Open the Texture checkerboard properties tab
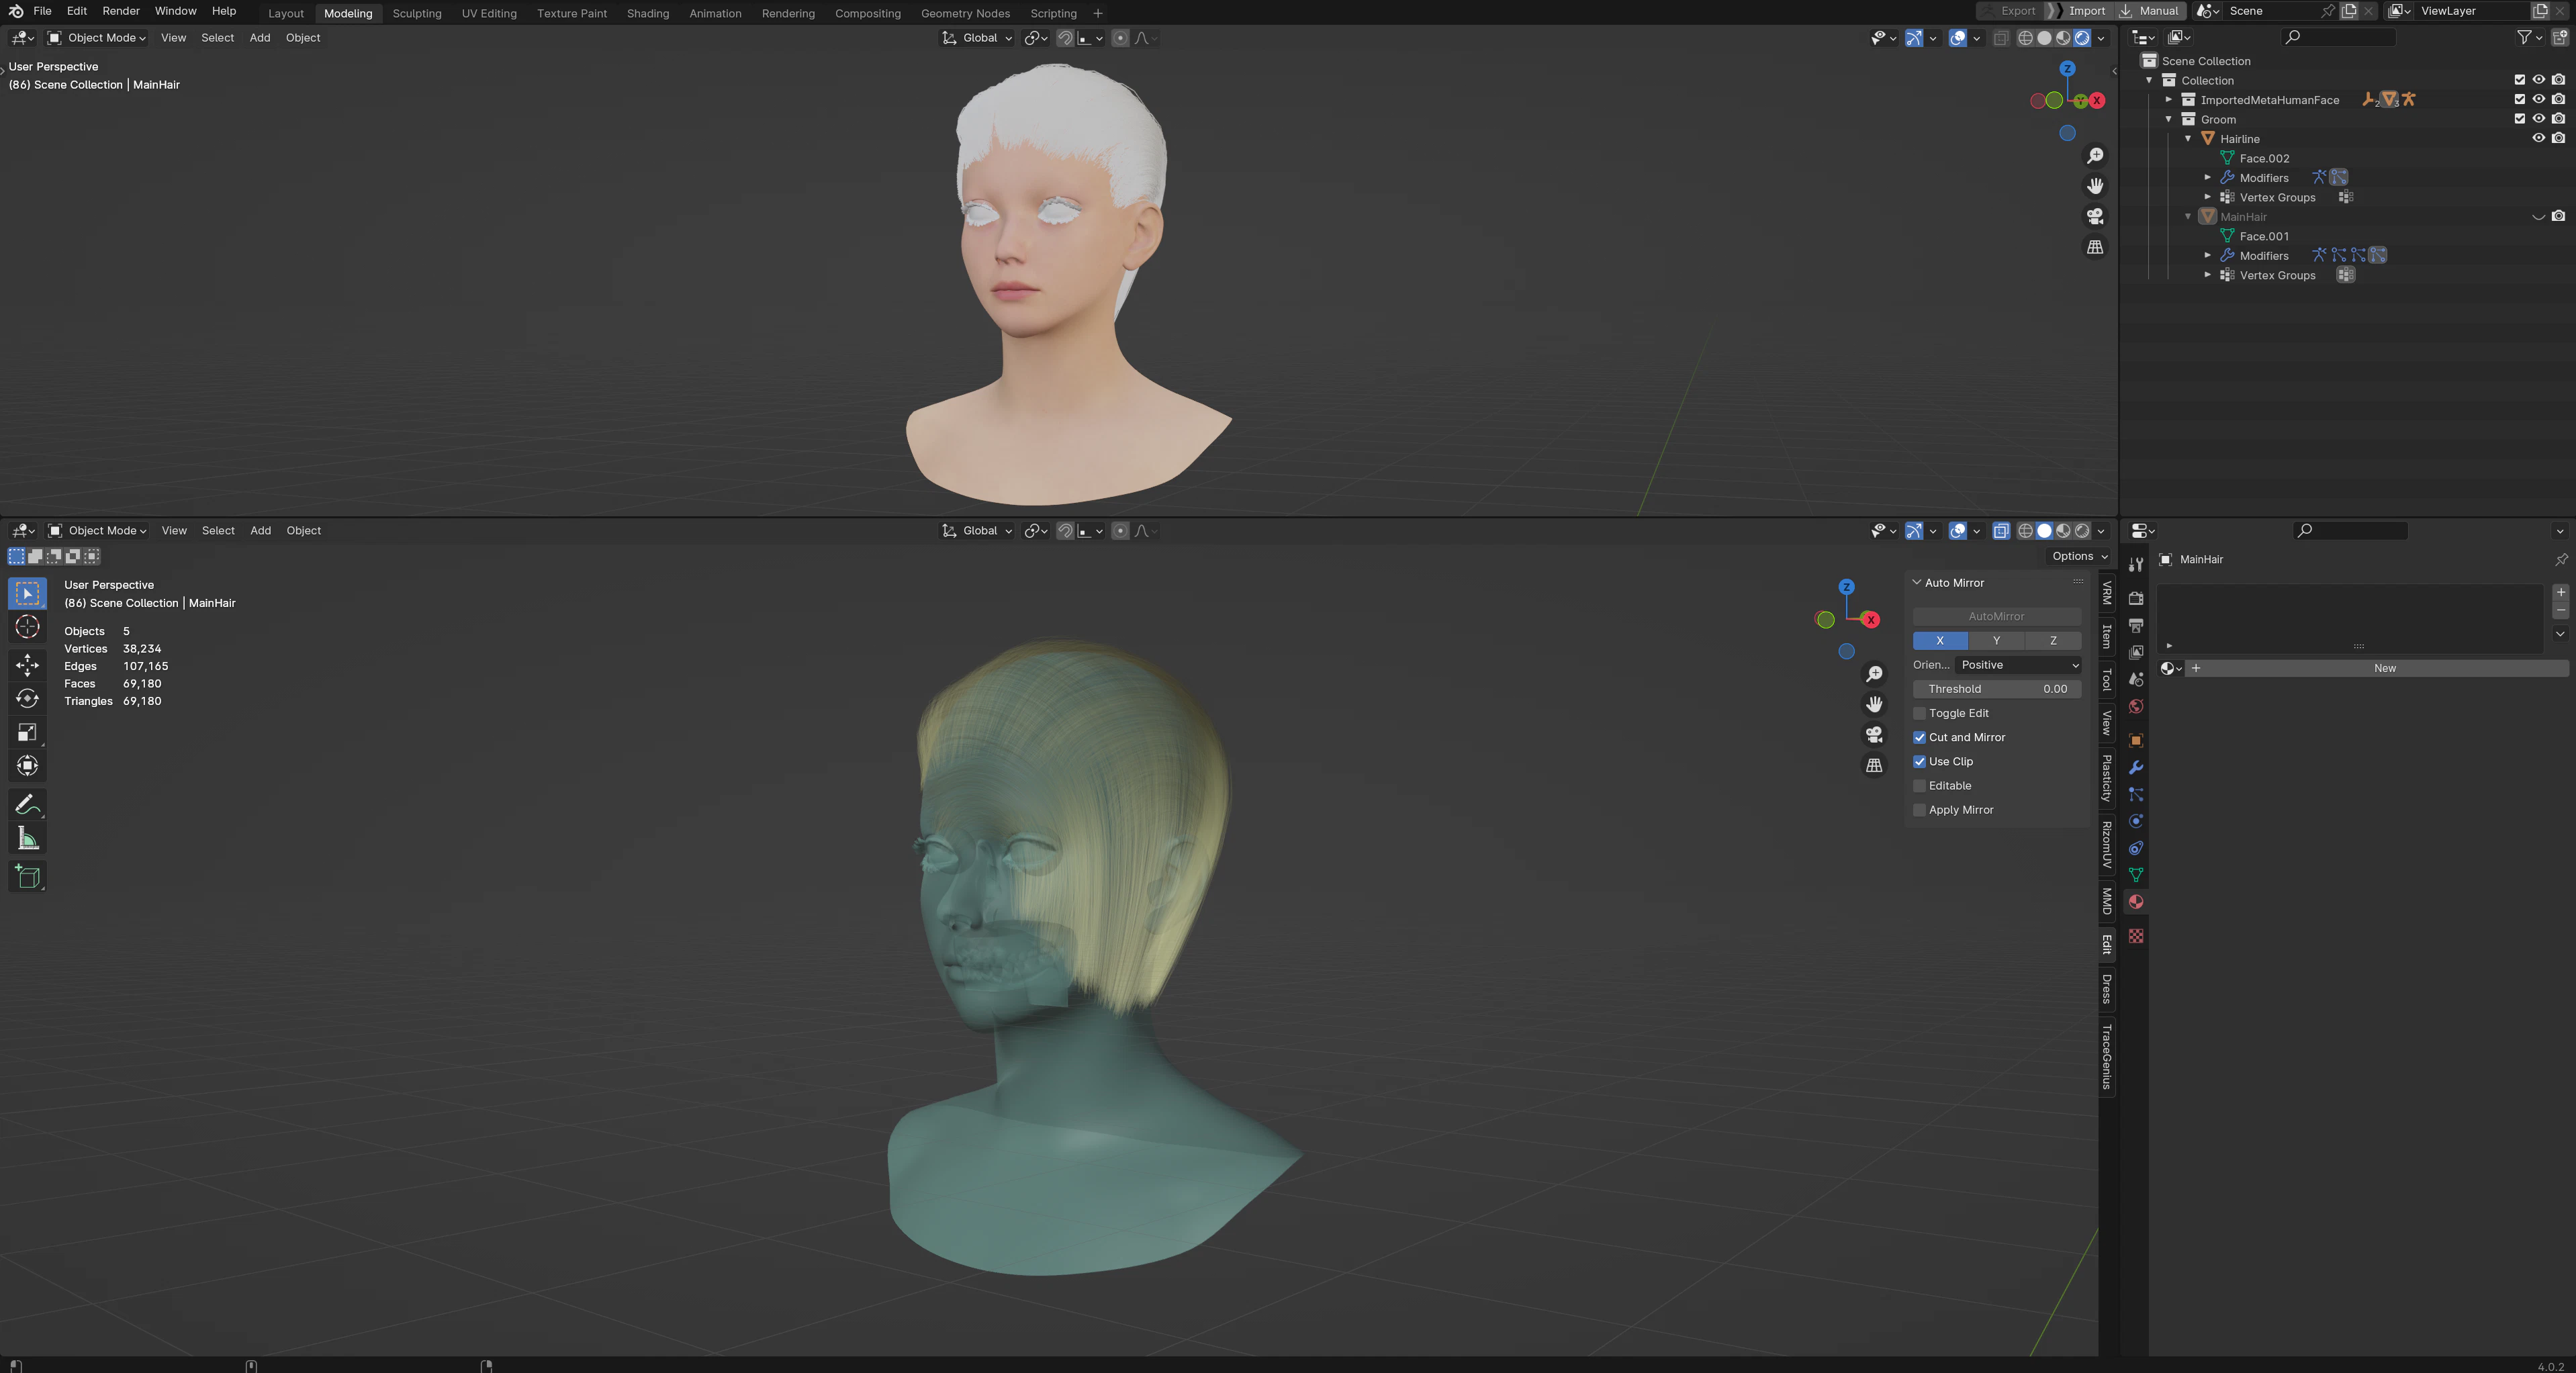 [2136, 936]
